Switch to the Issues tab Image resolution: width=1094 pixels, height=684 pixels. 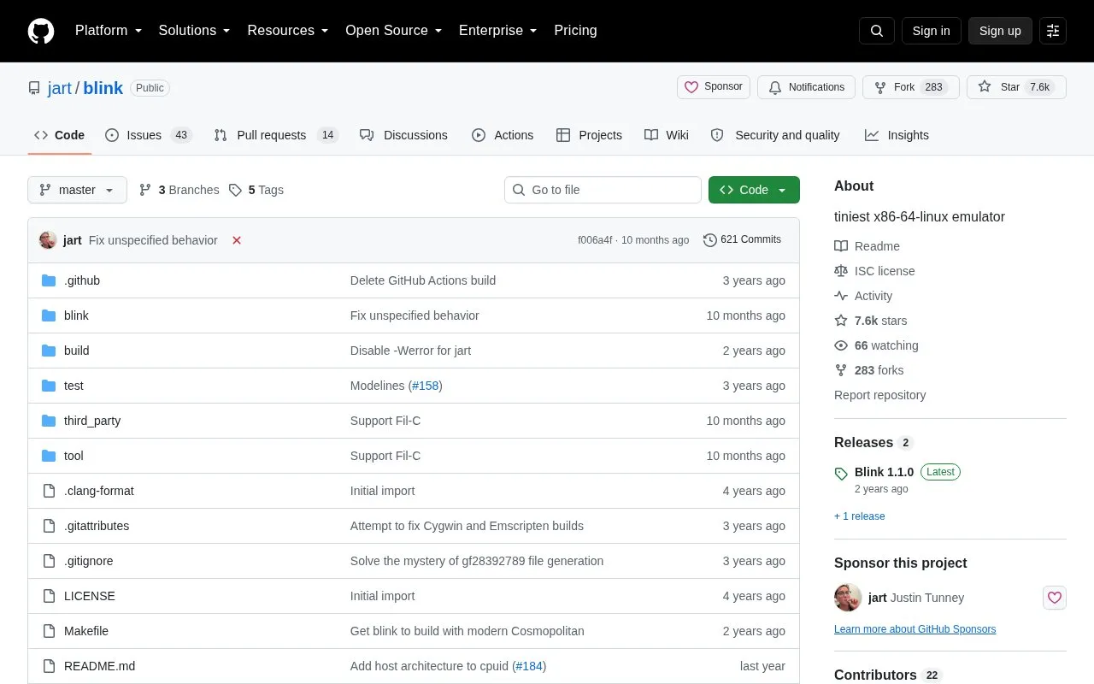[149, 135]
